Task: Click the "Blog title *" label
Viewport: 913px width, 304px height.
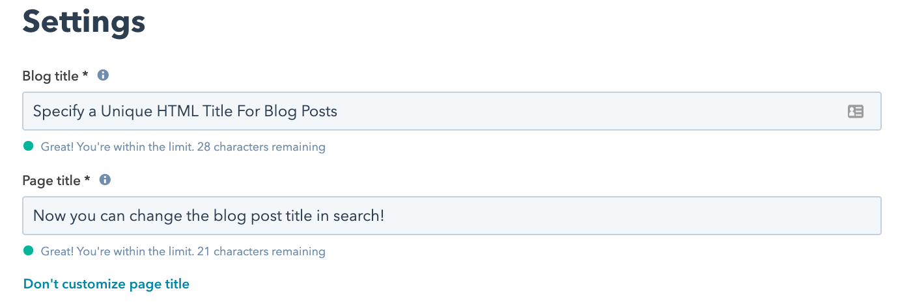Action: pyautogui.click(x=55, y=76)
